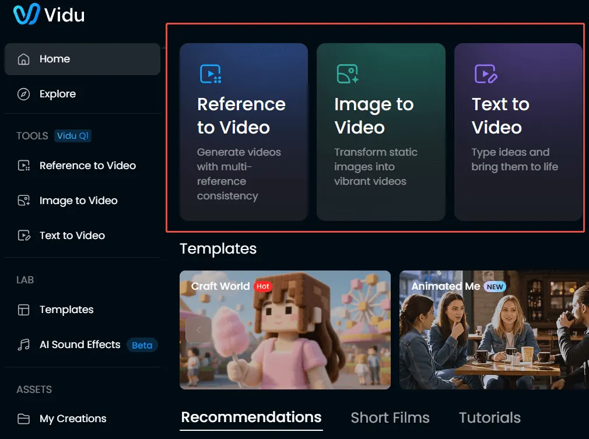This screenshot has width=589, height=439.
Task: Select the Text to Video sidebar icon
Action: 24,236
